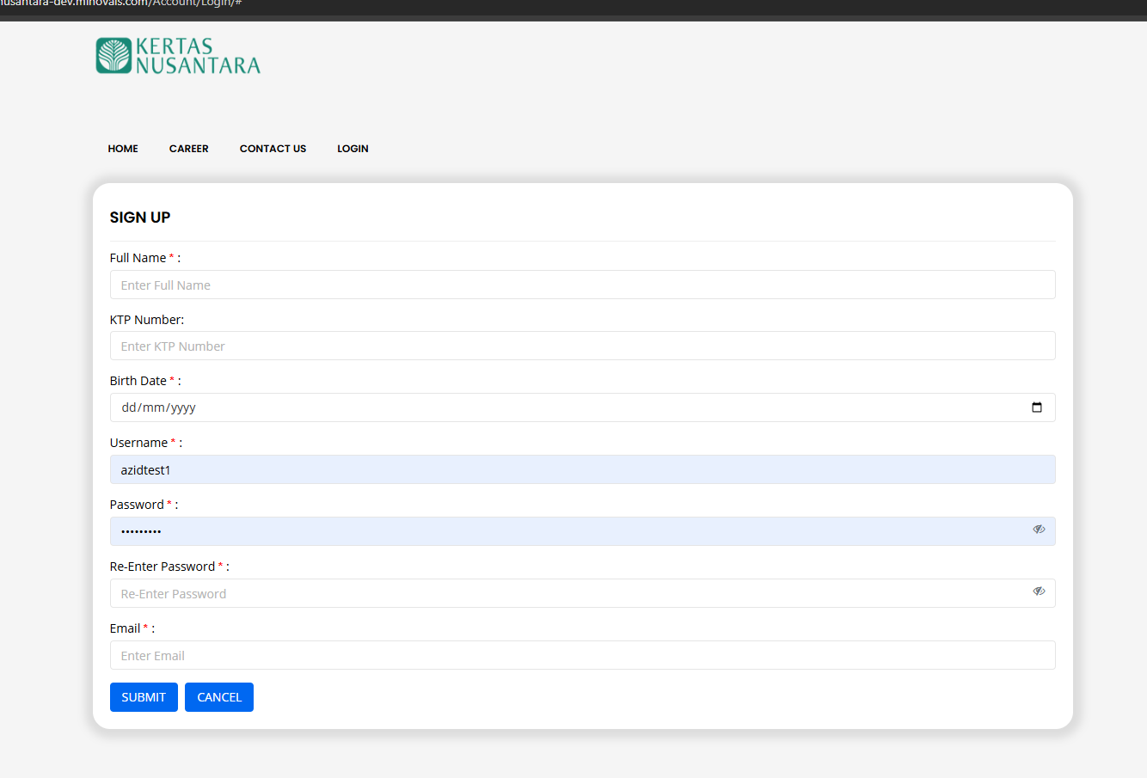Screen dimensions: 1147x778
Task: Select the yyyy year segment of Birth Date
Action: (183, 408)
